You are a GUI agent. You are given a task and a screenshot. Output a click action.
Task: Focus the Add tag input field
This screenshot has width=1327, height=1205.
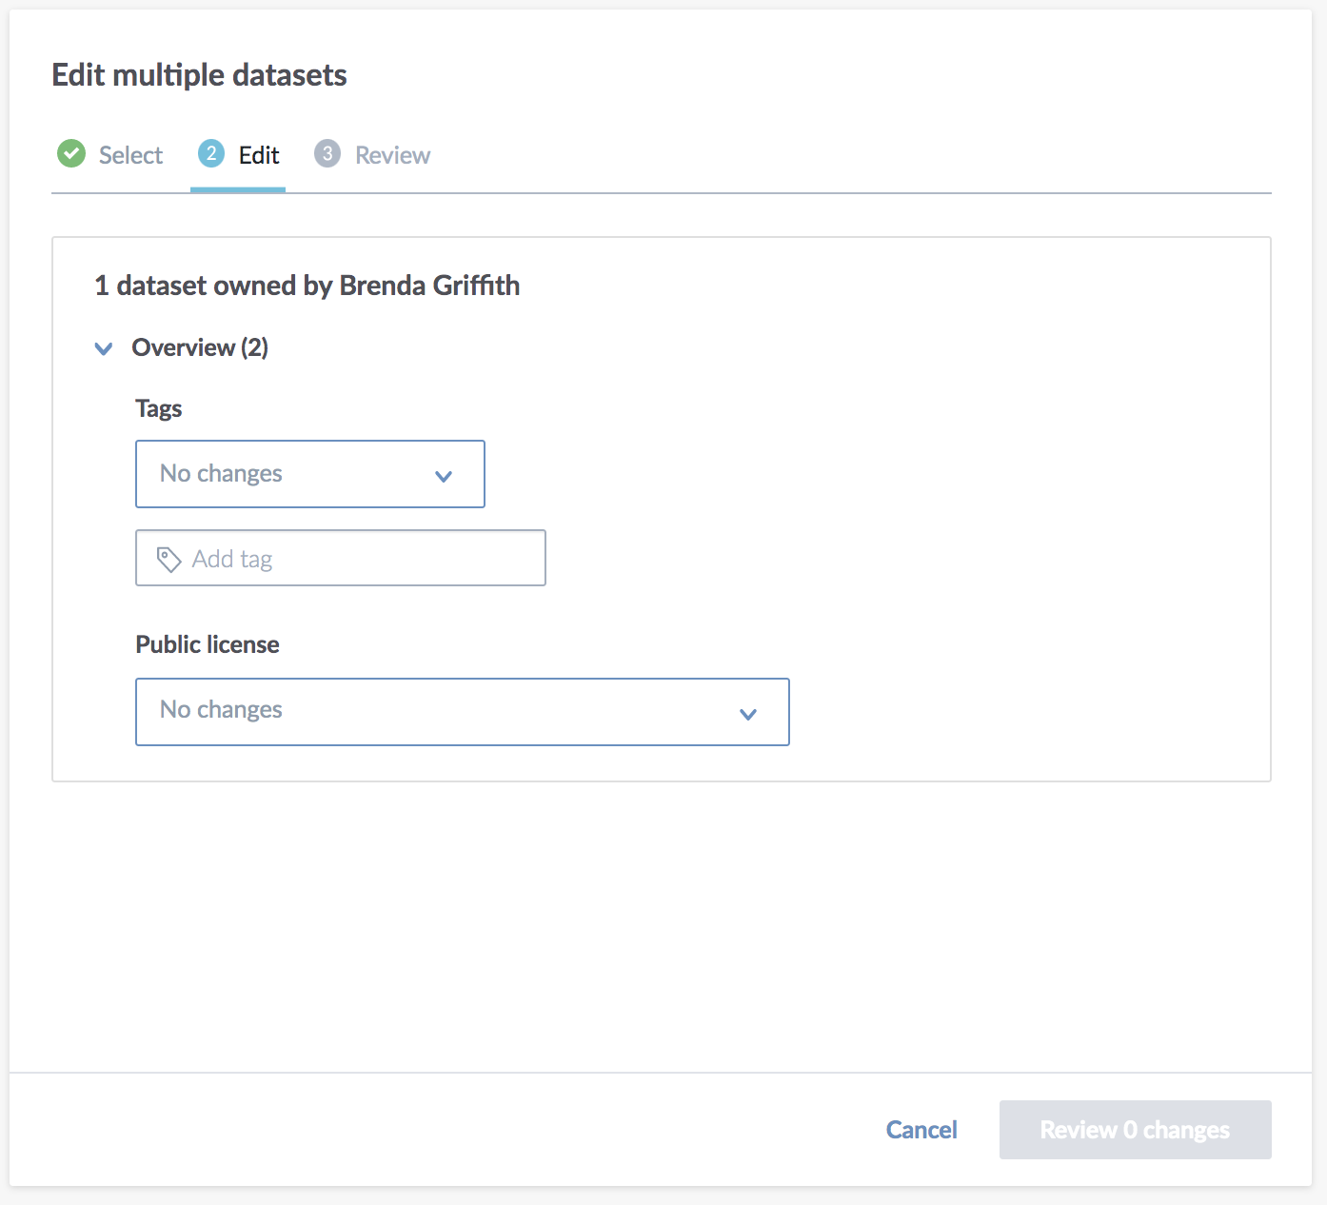[341, 558]
